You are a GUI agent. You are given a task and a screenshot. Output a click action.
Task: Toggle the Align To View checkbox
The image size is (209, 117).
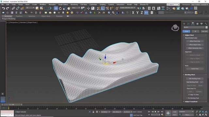(189, 95)
